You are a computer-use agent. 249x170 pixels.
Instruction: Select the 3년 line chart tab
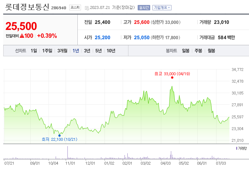(87, 51)
